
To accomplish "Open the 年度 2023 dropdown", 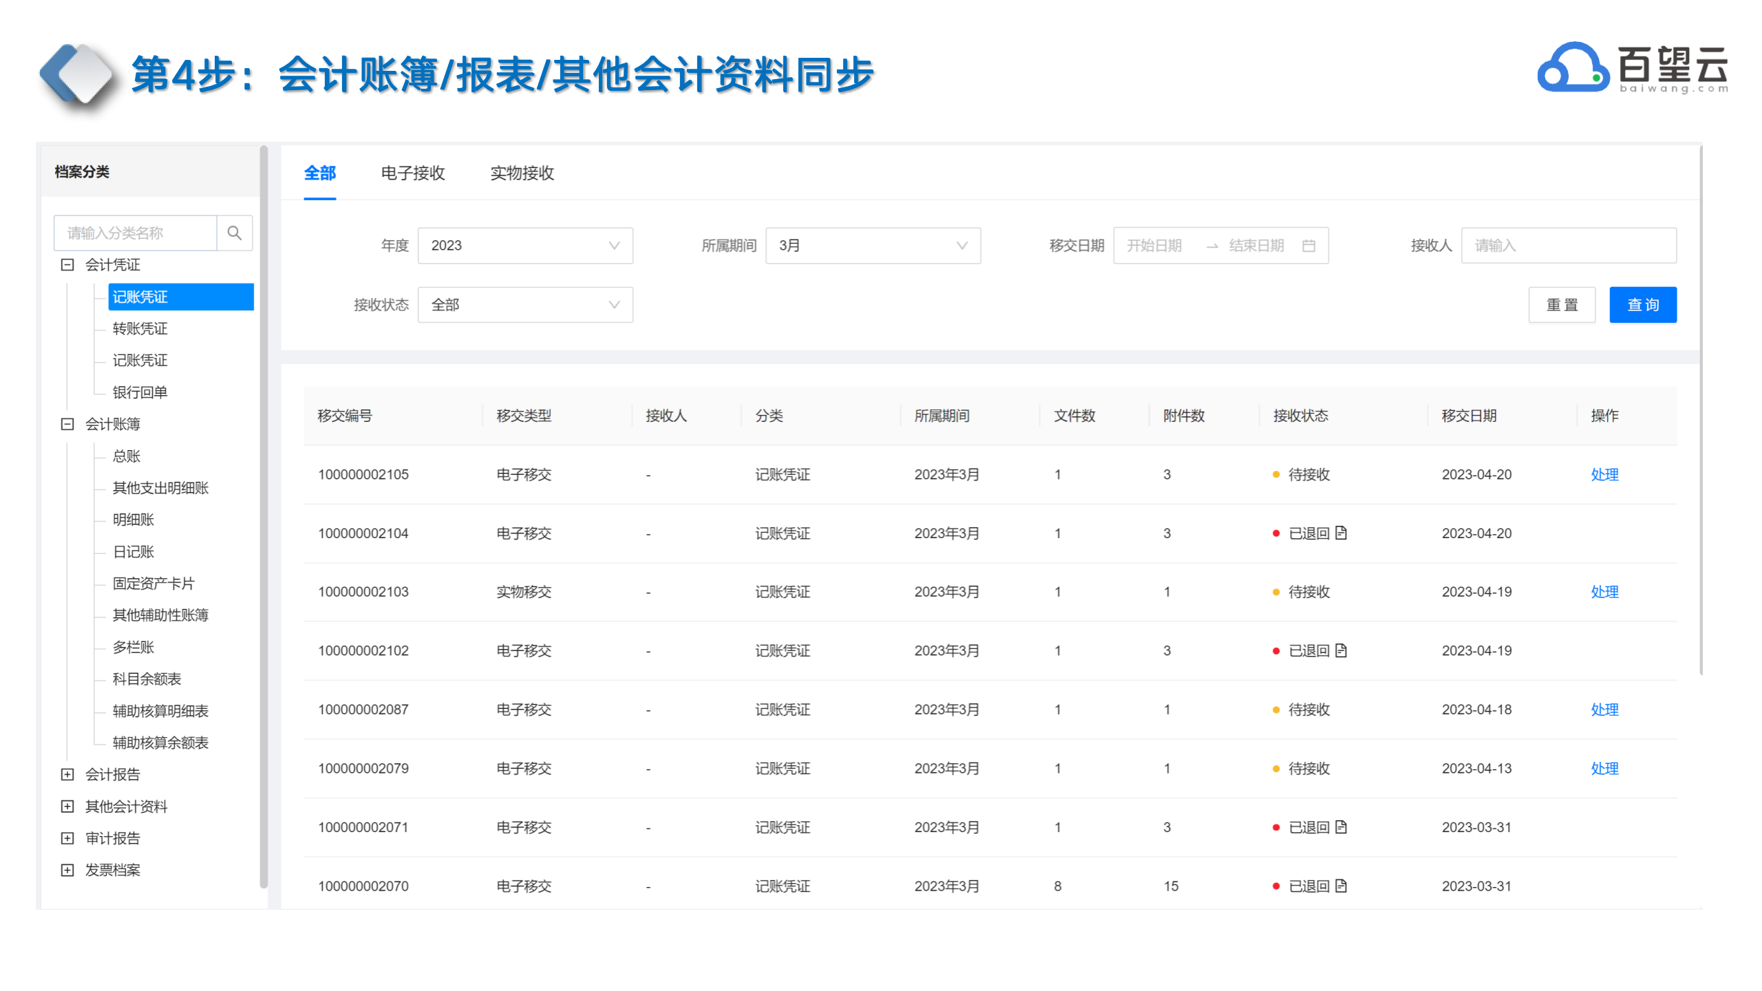I will coord(524,246).
